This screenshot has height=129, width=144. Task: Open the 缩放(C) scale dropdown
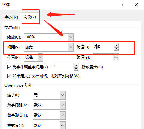[71, 37]
